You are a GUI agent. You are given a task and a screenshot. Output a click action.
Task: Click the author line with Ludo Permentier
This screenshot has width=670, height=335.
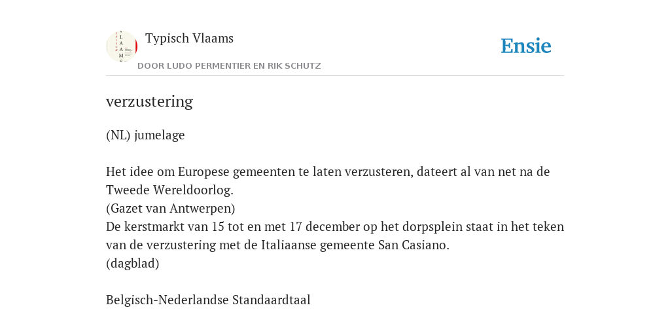[229, 66]
